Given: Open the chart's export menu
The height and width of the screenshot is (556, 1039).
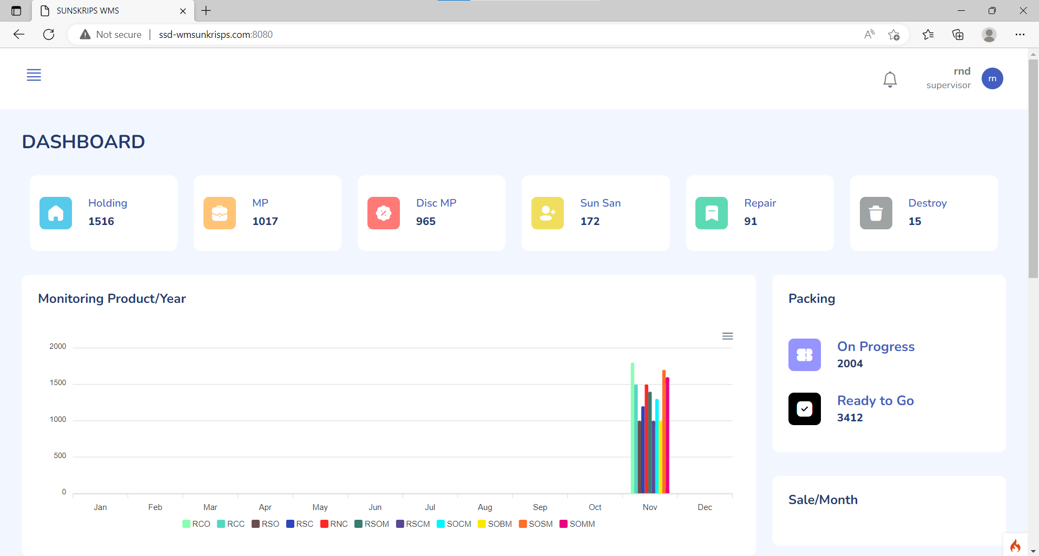Looking at the screenshot, I should point(727,336).
